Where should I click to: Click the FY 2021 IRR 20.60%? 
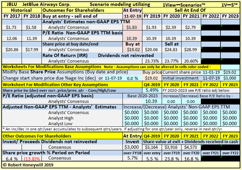tap(191, 61)
